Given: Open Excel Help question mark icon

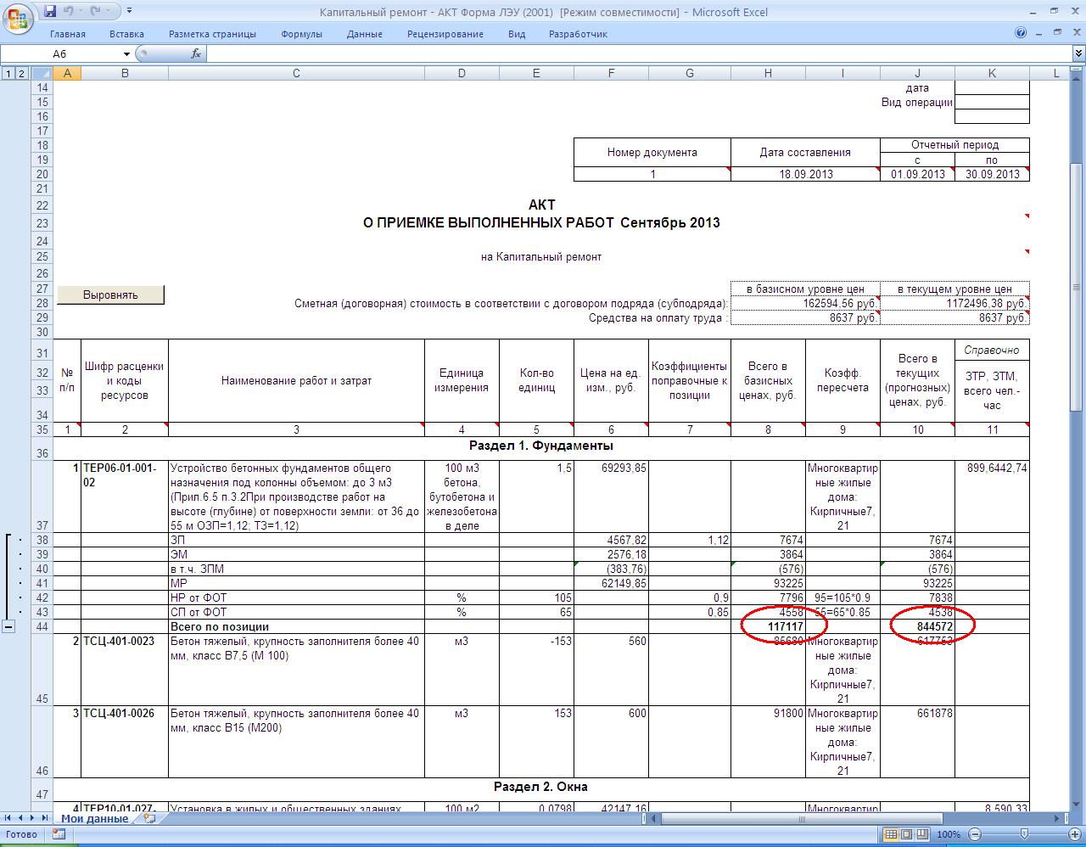Looking at the screenshot, I should (1021, 34).
